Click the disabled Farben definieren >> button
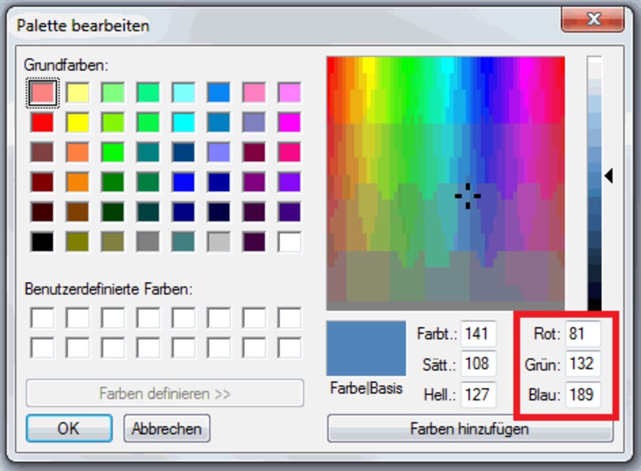 click(x=165, y=394)
